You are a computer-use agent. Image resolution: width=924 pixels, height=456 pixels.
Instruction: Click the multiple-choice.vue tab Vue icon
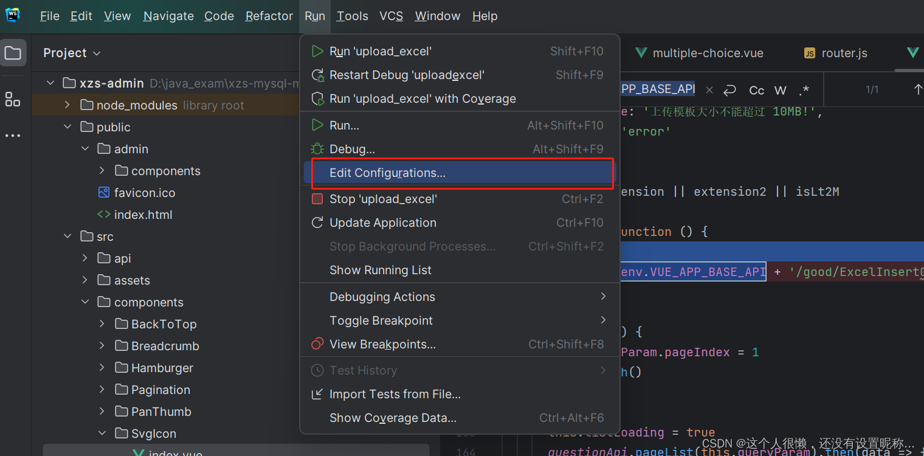click(641, 54)
